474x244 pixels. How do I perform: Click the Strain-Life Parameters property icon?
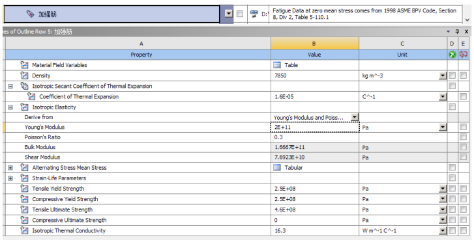[x=24, y=178]
